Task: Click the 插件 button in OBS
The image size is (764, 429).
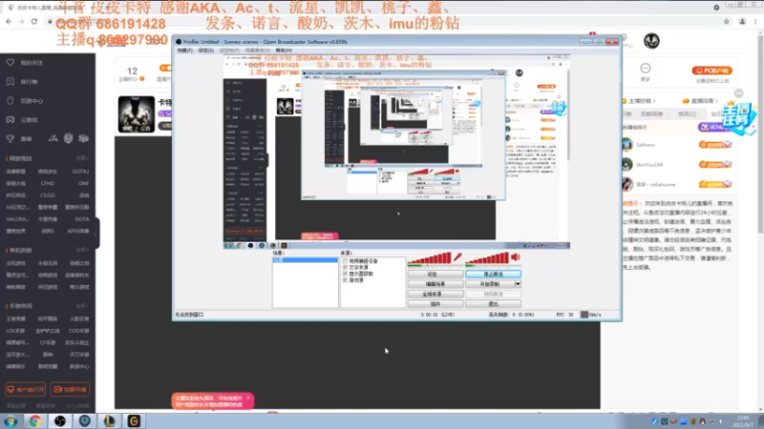Action: tap(435, 304)
